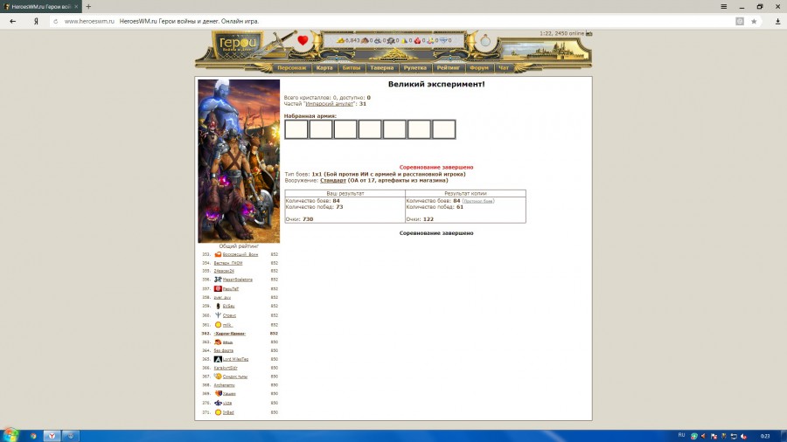Open player 24весен24 profile link
Image resolution: width=787 pixels, height=442 pixels.
[224, 271]
